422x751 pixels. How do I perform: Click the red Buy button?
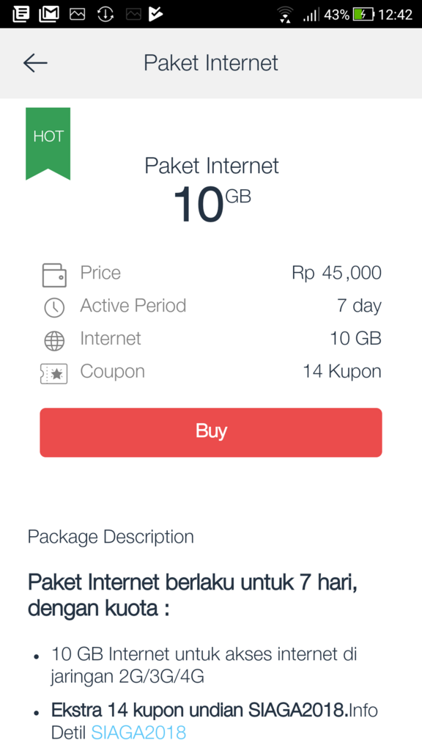pyautogui.click(x=211, y=433)
